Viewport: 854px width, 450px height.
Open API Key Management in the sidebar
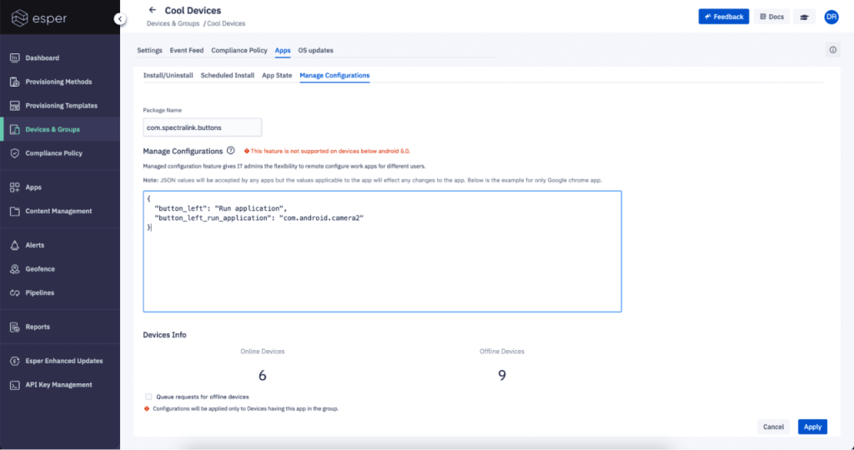click(x=58, y=385)
